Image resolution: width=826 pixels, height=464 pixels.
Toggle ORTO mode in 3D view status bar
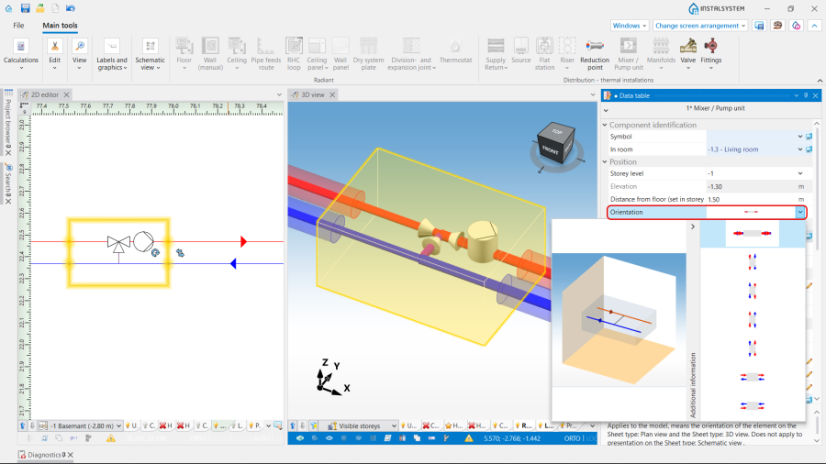(x=572, y=438)
